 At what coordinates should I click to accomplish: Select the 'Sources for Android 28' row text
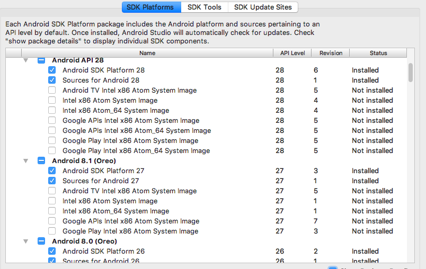pyautogui.click(x=101, y=80)
